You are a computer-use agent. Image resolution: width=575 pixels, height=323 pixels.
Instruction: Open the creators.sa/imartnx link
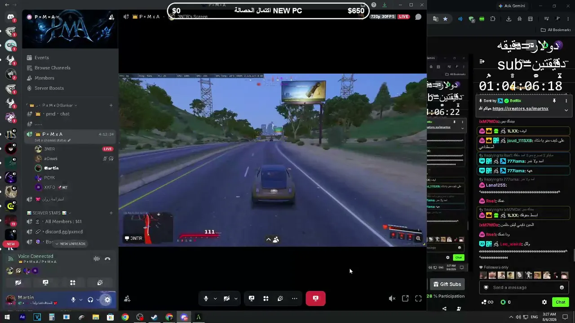(x=521, y=109)
